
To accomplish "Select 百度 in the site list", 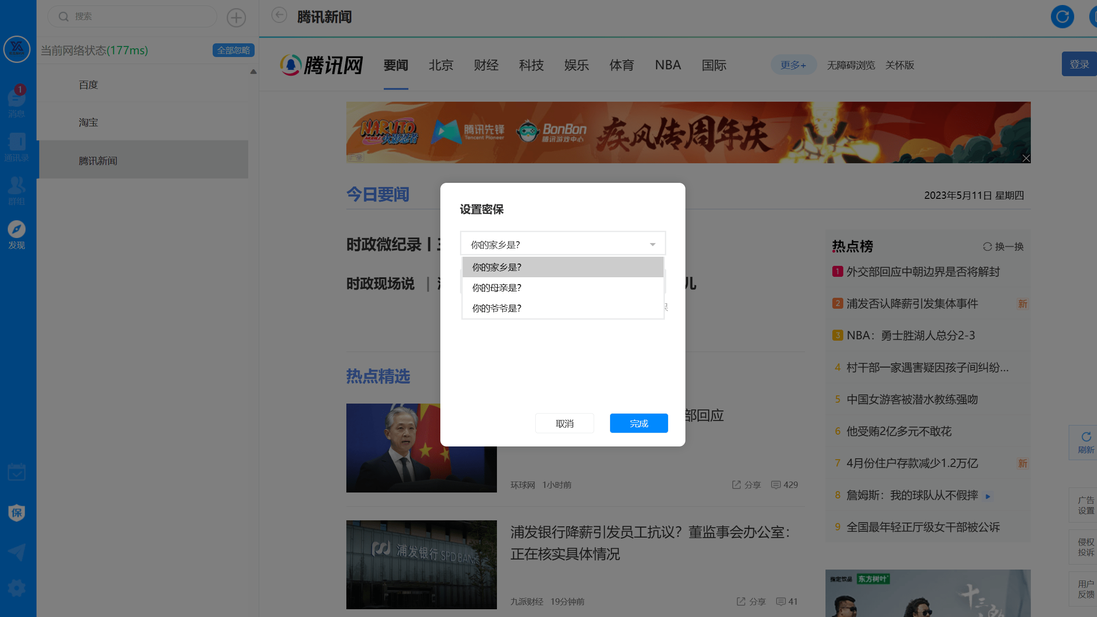I will pos(142,84).
